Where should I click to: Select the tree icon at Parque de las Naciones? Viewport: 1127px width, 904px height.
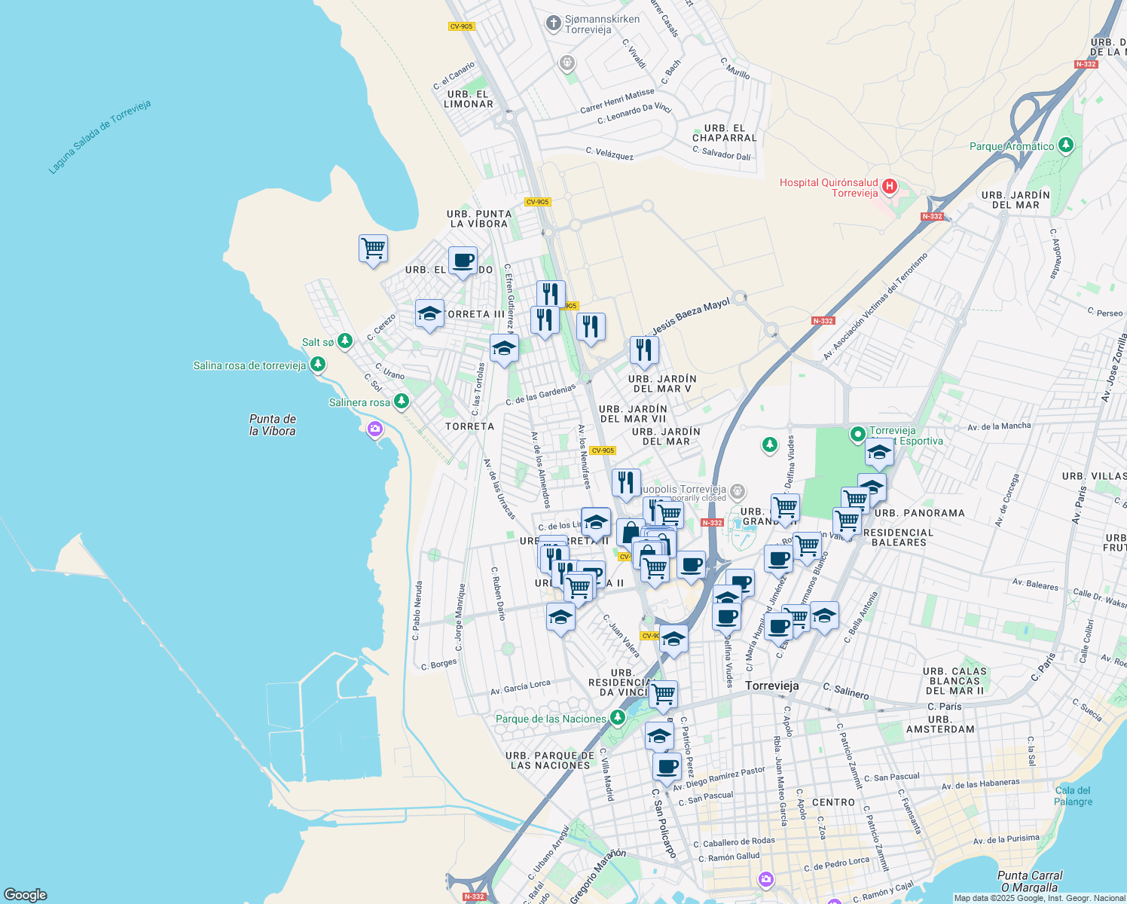click(x=618, y=717)
